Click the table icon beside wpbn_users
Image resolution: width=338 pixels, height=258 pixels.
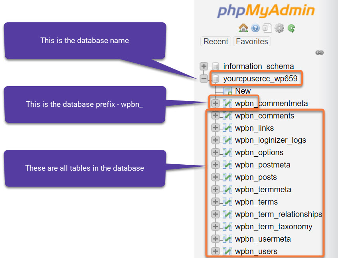pyautogui.click(x=227, y=251)
